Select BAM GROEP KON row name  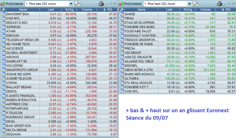[x=19, y=126]
